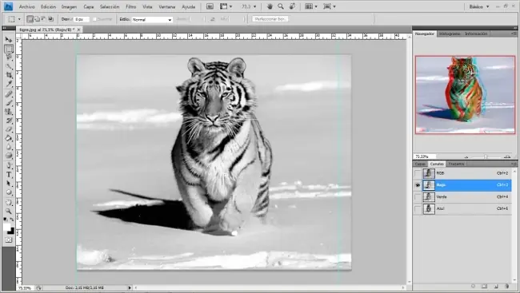Show the Azul channel visibility
The image size is (520, 293).
point(418,209)
